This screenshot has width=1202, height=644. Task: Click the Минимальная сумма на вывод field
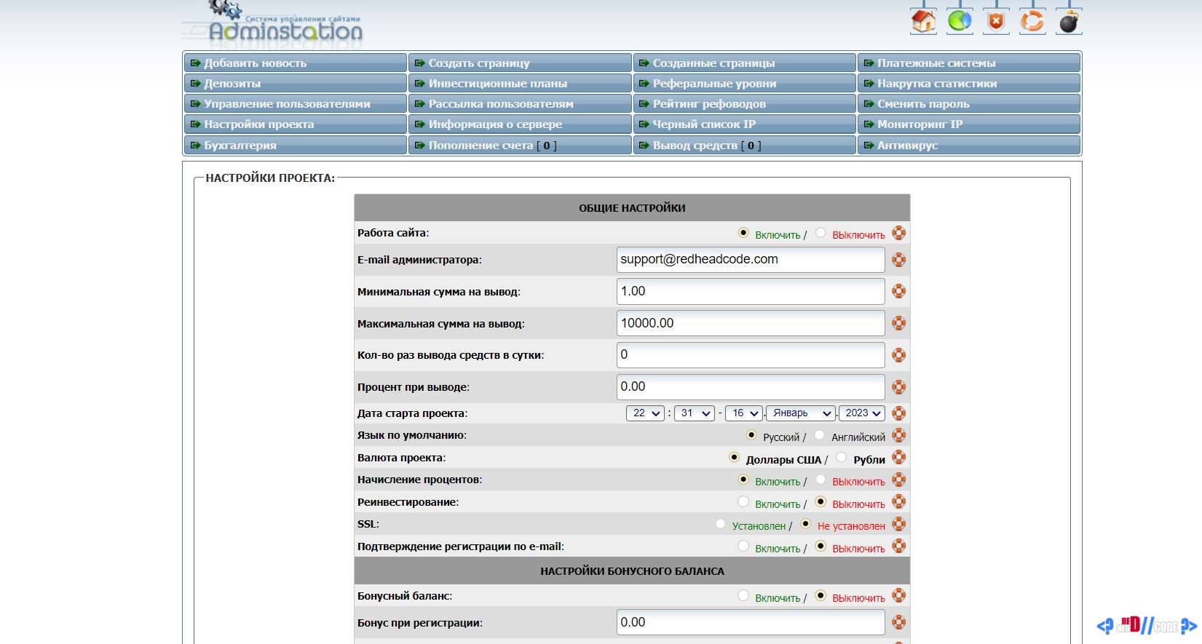tap(751, 292)
